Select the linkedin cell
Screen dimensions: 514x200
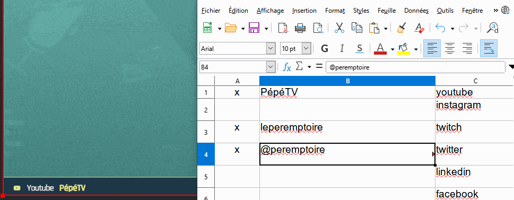[475, 177]
